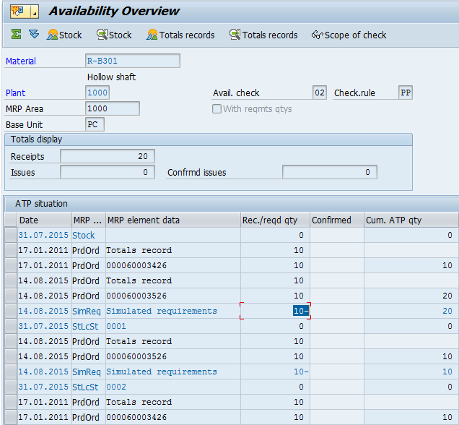Click the Base Unit field PC

coord(95,124)
